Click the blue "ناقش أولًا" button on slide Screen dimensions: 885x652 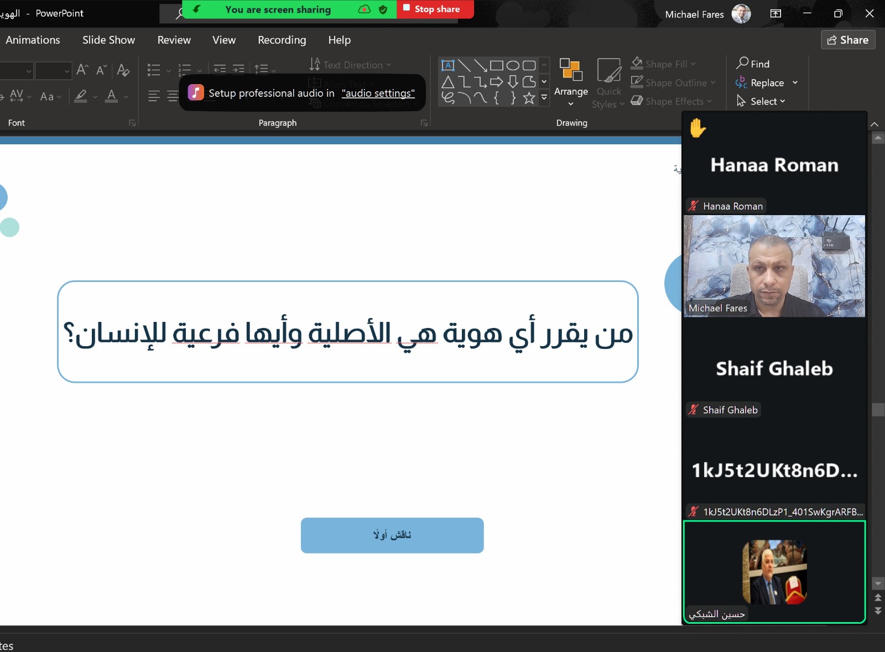click(392, 535)
